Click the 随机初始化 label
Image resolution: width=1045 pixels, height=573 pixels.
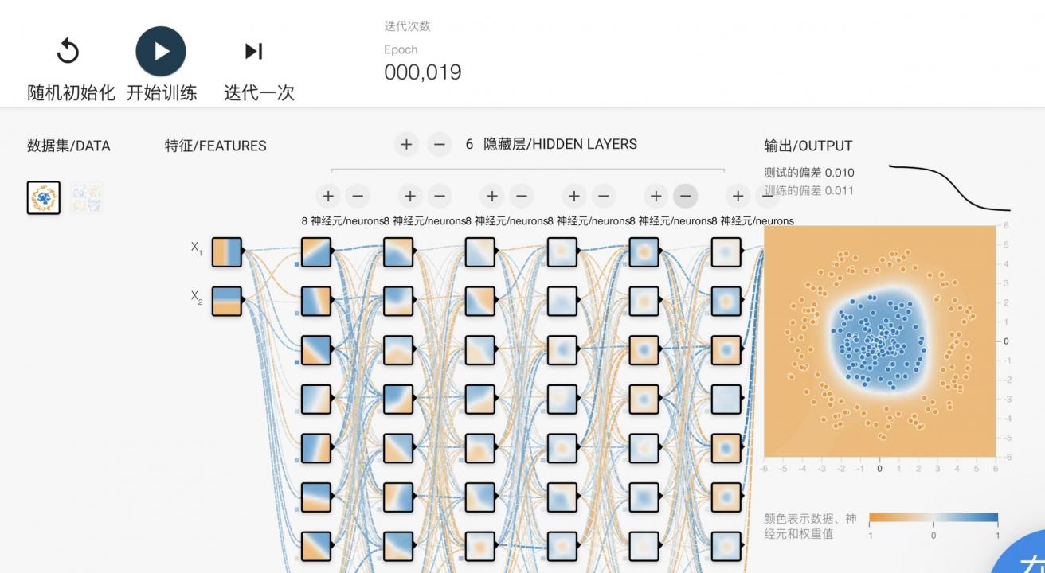point(71,92)
